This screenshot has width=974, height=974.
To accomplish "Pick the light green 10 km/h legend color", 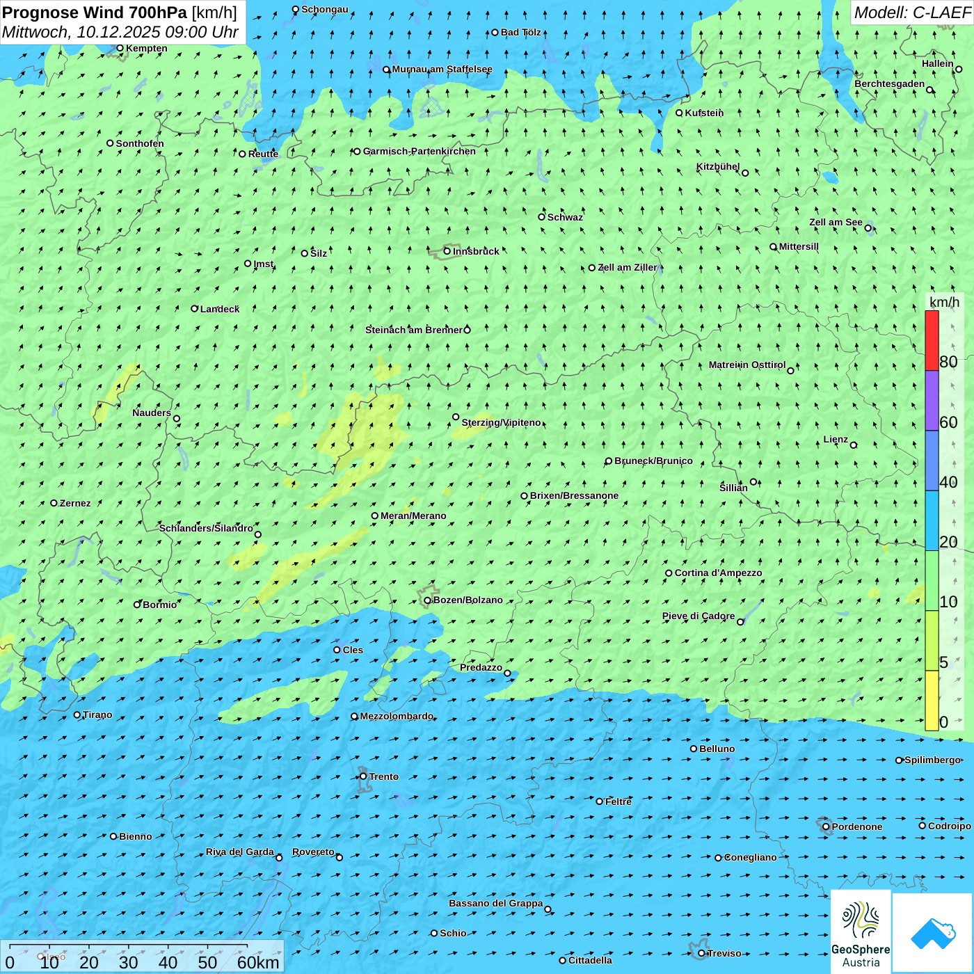I will point(932,581).
